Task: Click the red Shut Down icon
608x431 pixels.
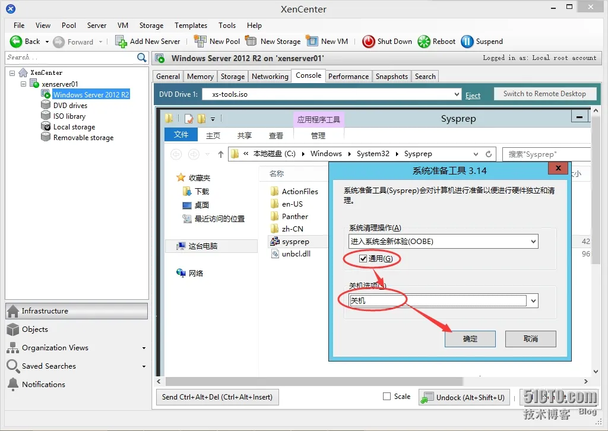Action: [368, 42]
